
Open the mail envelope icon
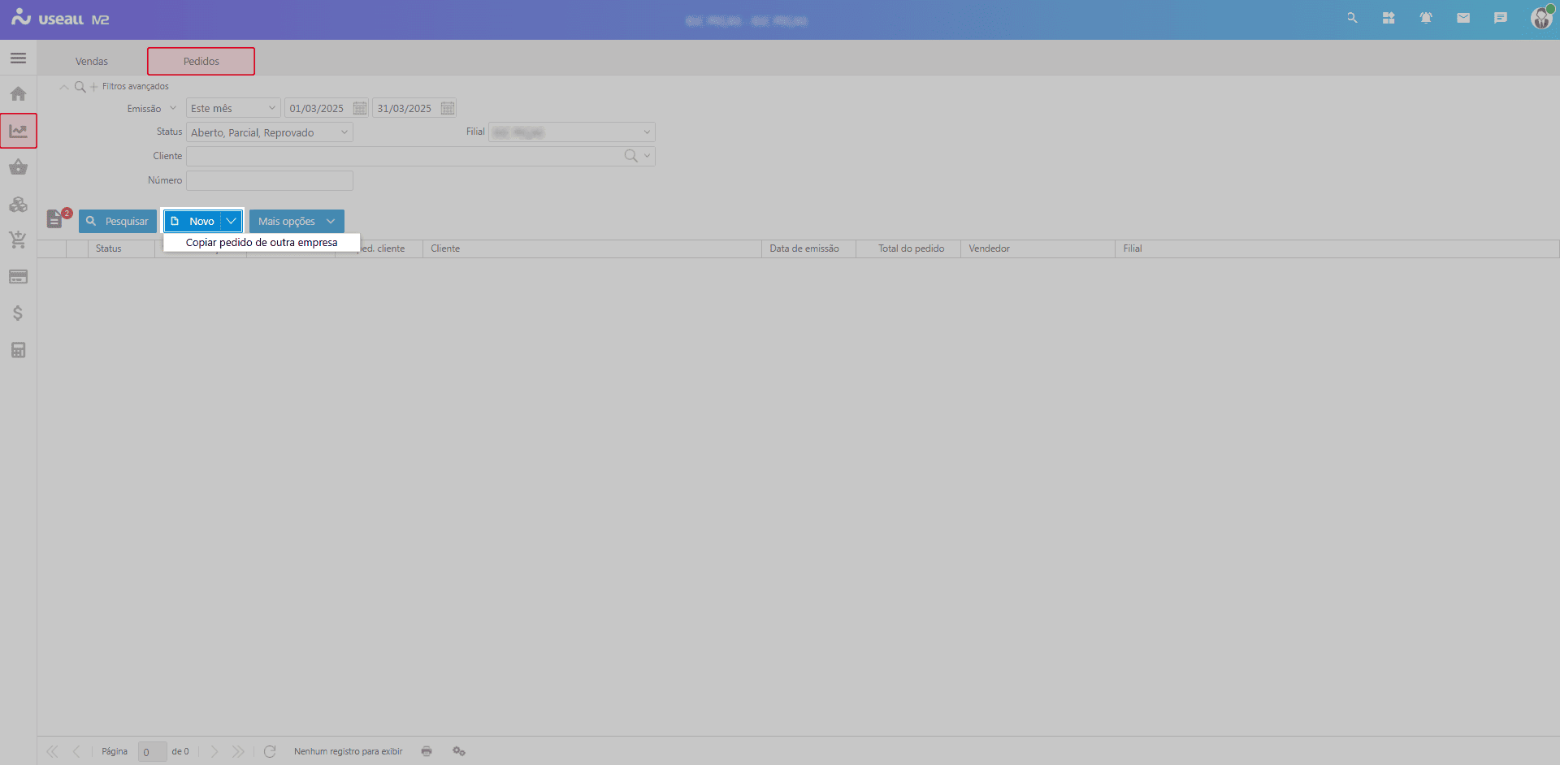[x=1462, y=18]
